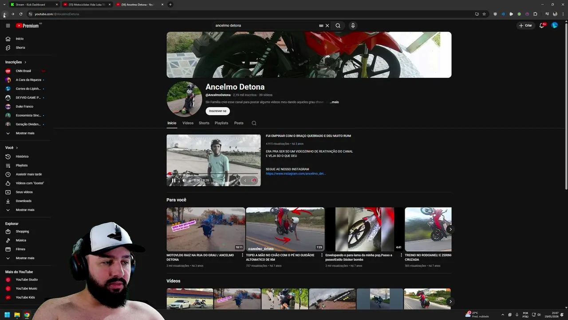Viewport: 568px width, 320px height.
Task: Click the YouTube search input field
Action: pyautogui.click(x=265, y=25)
